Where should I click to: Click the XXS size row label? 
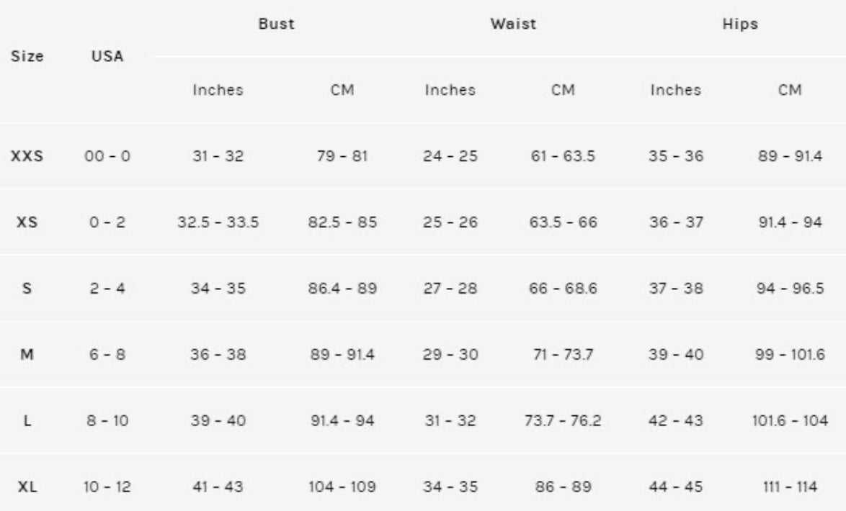27,156
